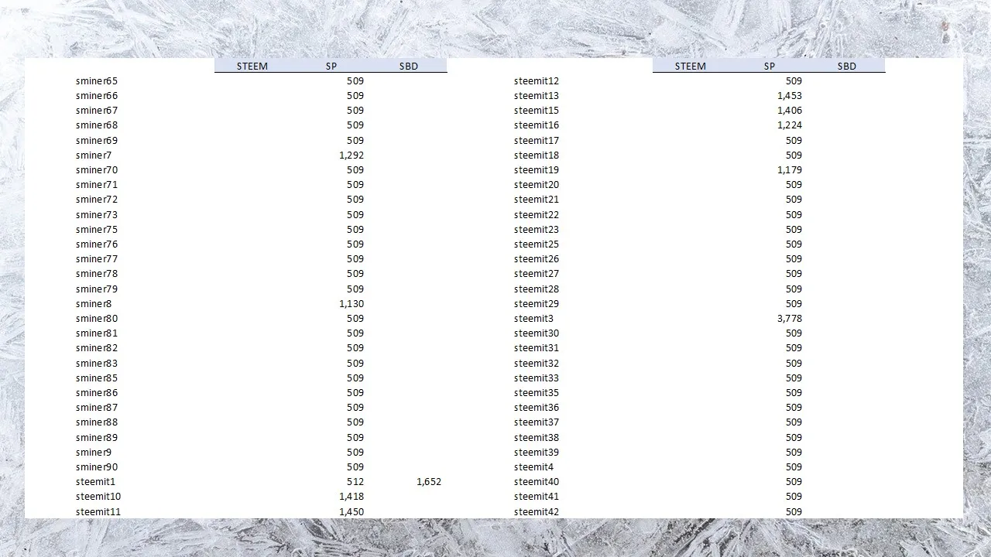Click the left table STEEM column header
This screenshot has width=991, height=557.
tap(252, 66)
